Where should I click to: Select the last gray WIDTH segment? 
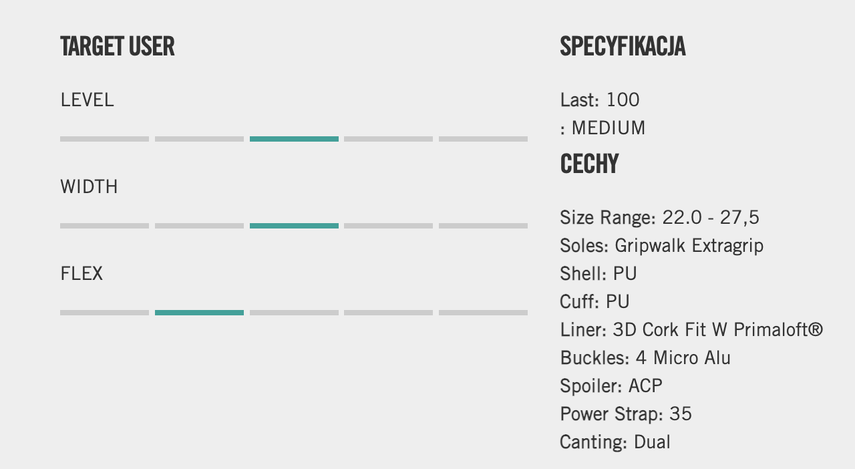483,226
